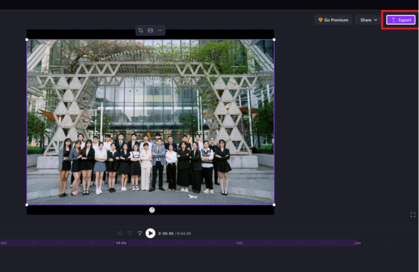
Task: Click the top-left resize handle of image
Action: 27,39
